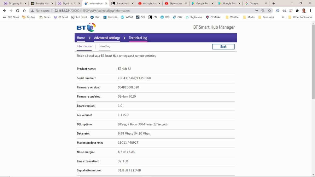Click the saved password key icon
Image resolution: width=315 pixels, height=177 pixels.
click(x=256, y=10)
